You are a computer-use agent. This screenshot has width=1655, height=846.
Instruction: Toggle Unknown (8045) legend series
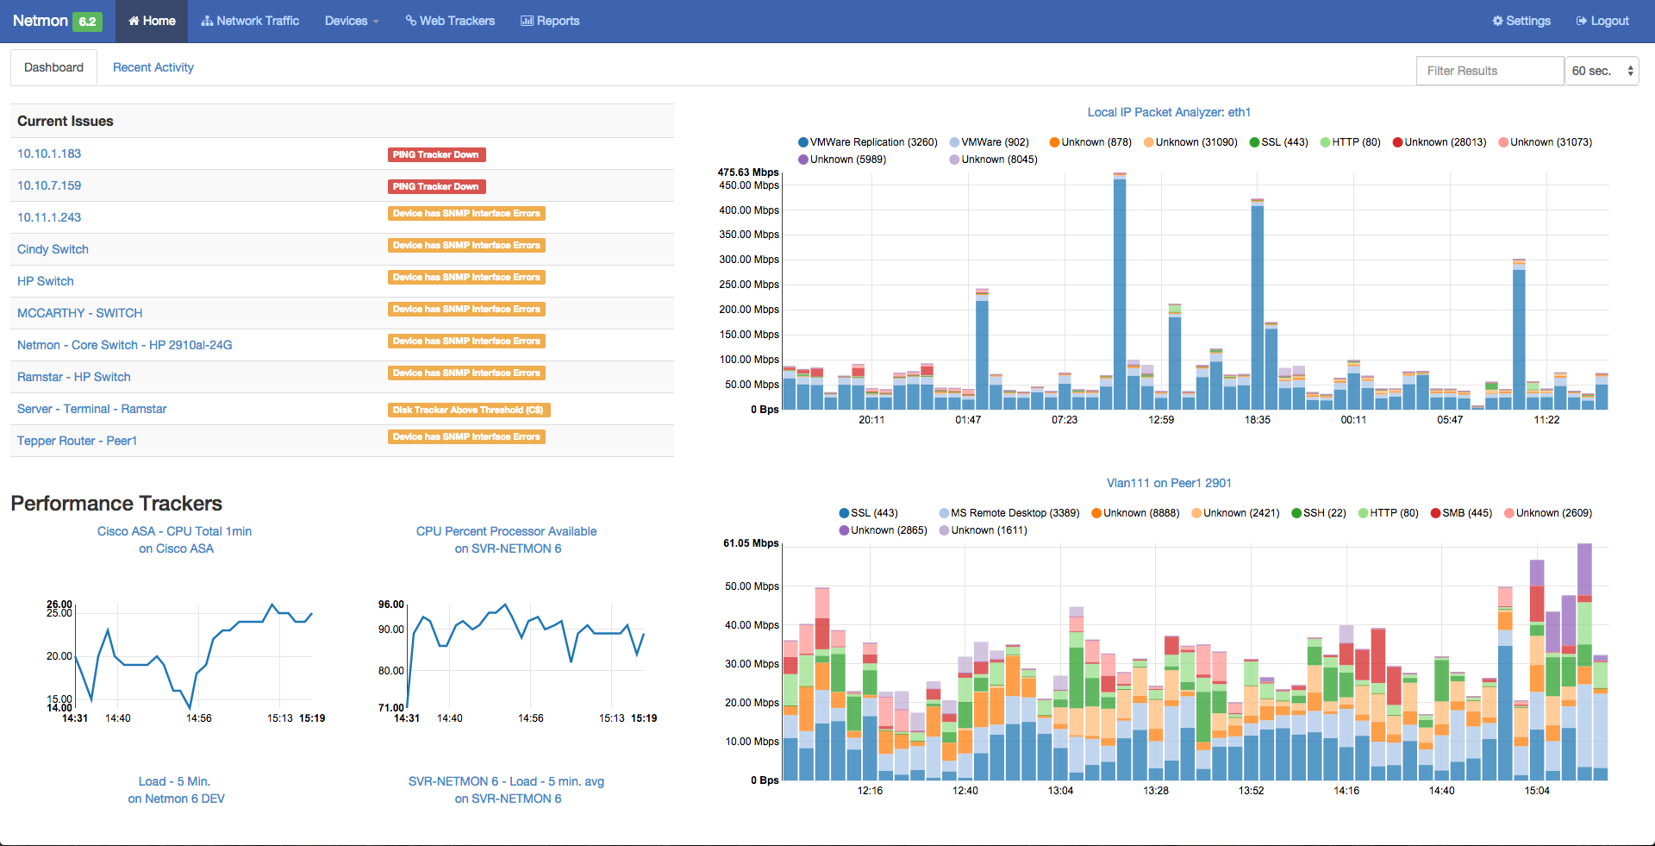pos(994,160)
